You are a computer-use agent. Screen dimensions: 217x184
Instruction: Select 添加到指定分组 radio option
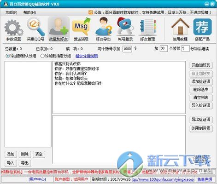click(x=55, y=56)
